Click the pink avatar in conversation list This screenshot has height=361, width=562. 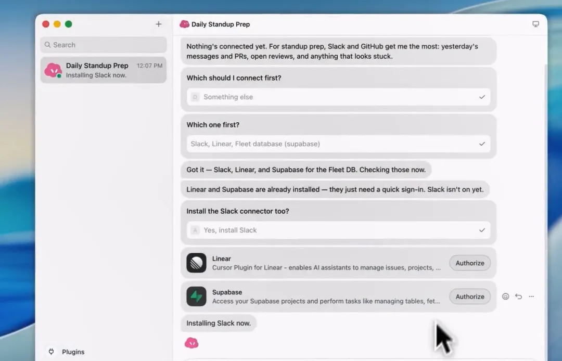53,70
